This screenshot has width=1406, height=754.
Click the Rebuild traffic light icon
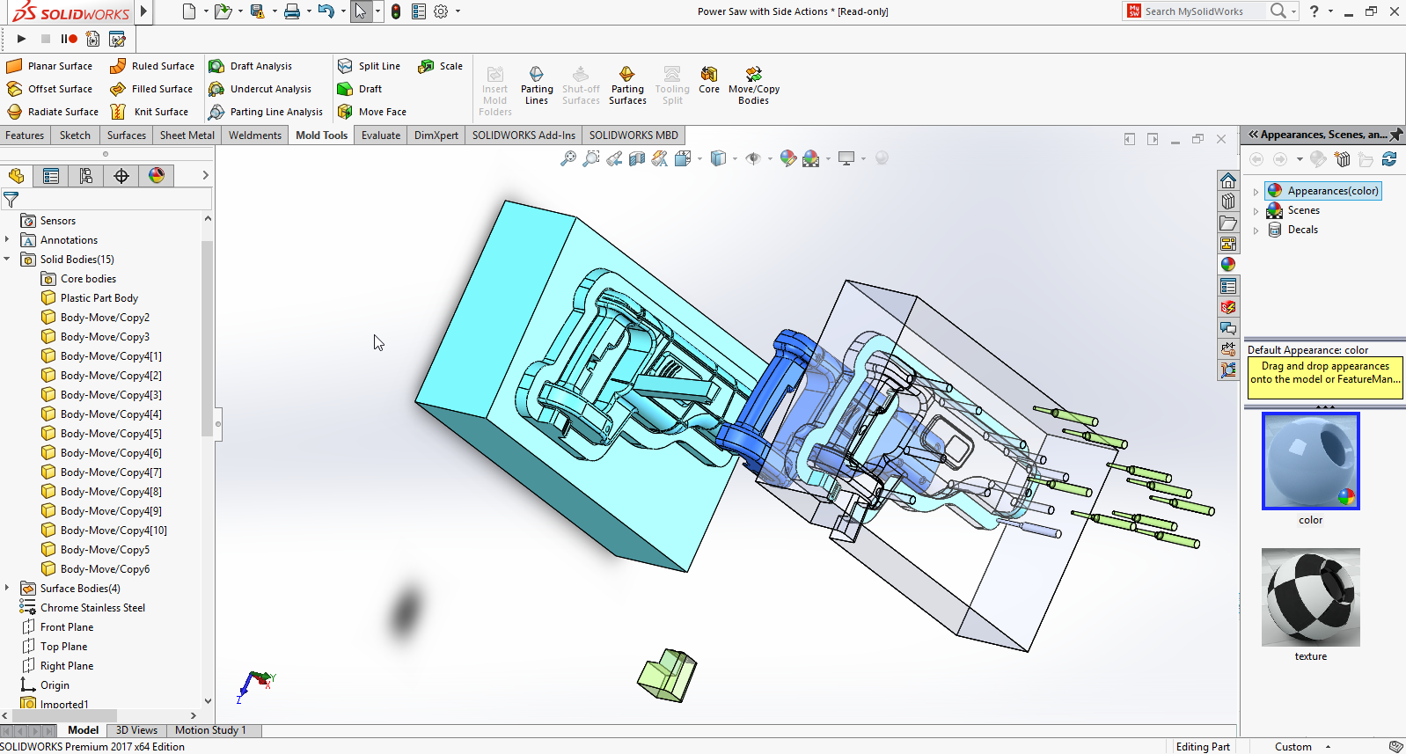pyautogui.click(x=396, y=11)
